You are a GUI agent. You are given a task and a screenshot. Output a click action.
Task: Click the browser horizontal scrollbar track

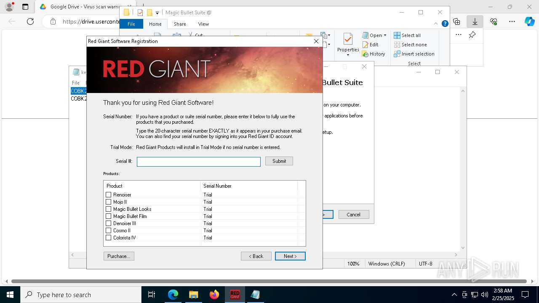(269, 281)
